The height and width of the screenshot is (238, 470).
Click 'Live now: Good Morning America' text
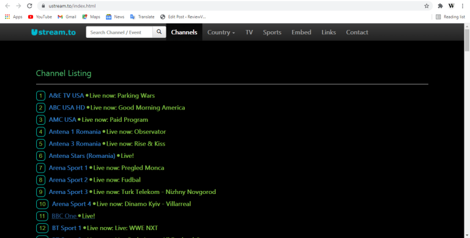click(x=138, y=108)
